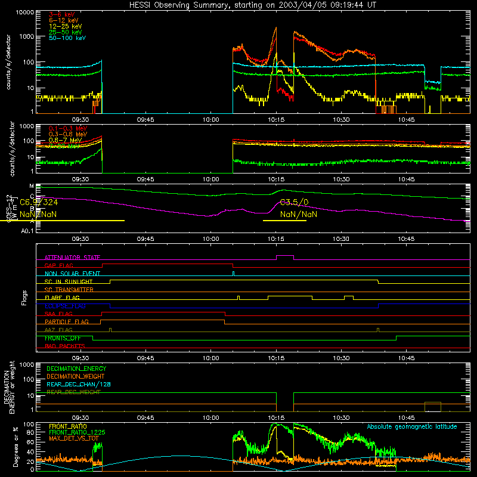
Task: Select the DECIMATION_WEIGHT legend label
Action: point(76,376)
